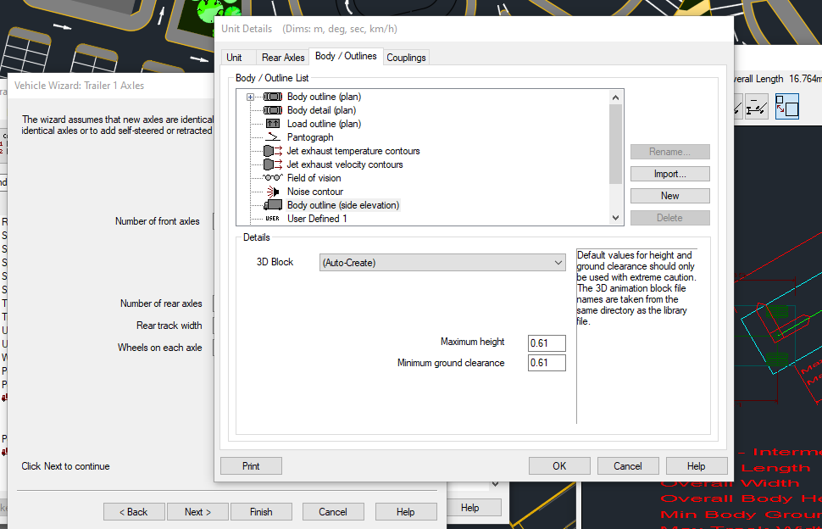Select Jet exhaust temperature contours icon
822x529 pixels.
point(273,151)
